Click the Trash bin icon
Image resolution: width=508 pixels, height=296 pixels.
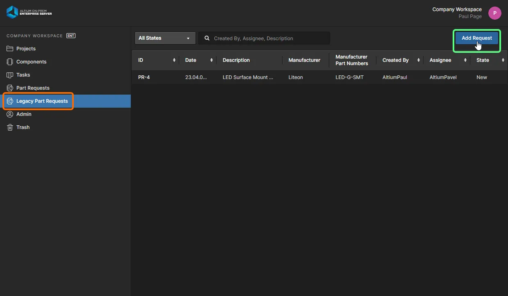pyautogui.click(x=10, y=127)
